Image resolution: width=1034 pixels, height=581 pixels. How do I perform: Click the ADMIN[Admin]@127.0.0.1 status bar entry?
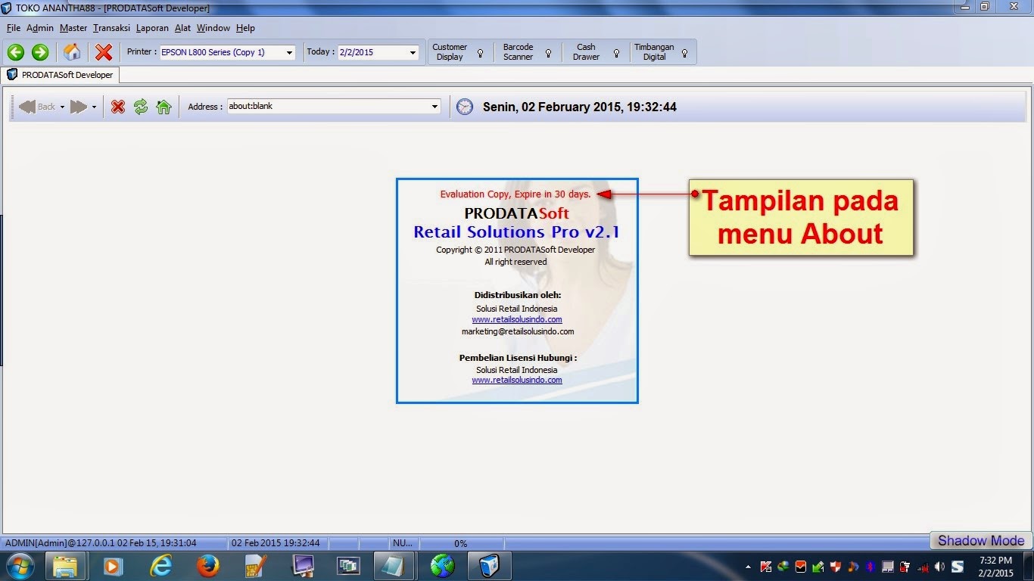101,543
